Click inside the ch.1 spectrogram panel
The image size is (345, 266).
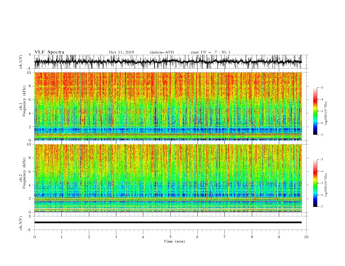[x=168, y=106]
